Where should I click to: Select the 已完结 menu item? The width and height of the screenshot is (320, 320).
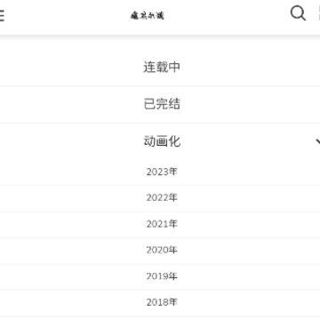coord(162,104)
